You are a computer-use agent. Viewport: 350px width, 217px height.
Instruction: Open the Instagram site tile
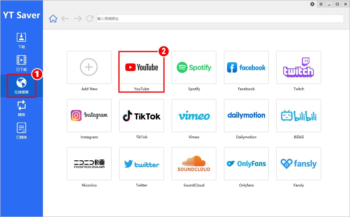[x=89, y=115]
